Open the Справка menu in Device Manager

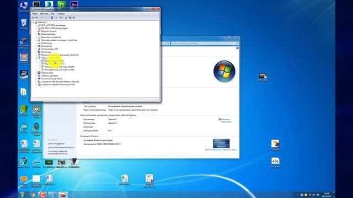tap(61, 14)
